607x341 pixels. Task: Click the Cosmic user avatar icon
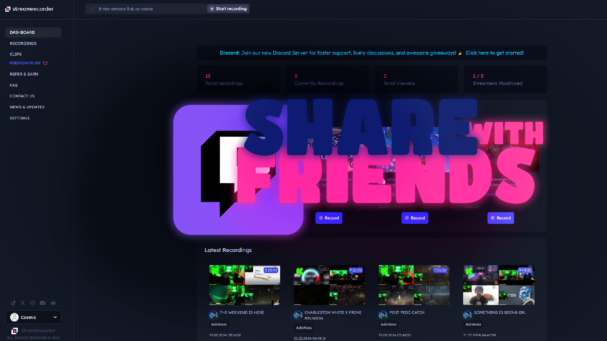(x=14, y=317)
